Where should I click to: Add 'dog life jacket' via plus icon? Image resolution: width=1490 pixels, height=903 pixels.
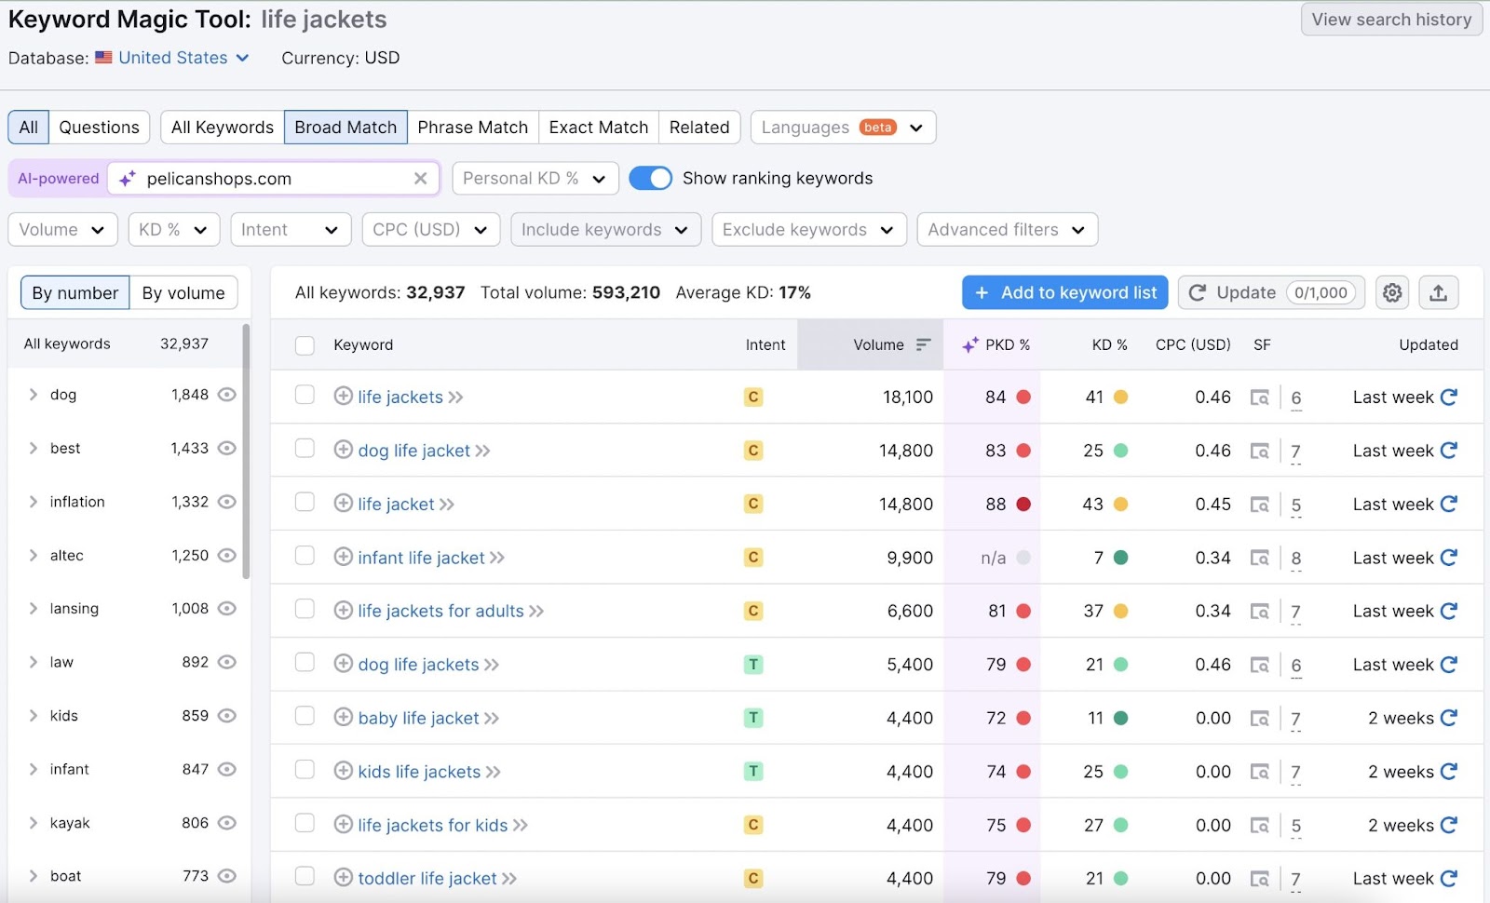pos(343,450)
